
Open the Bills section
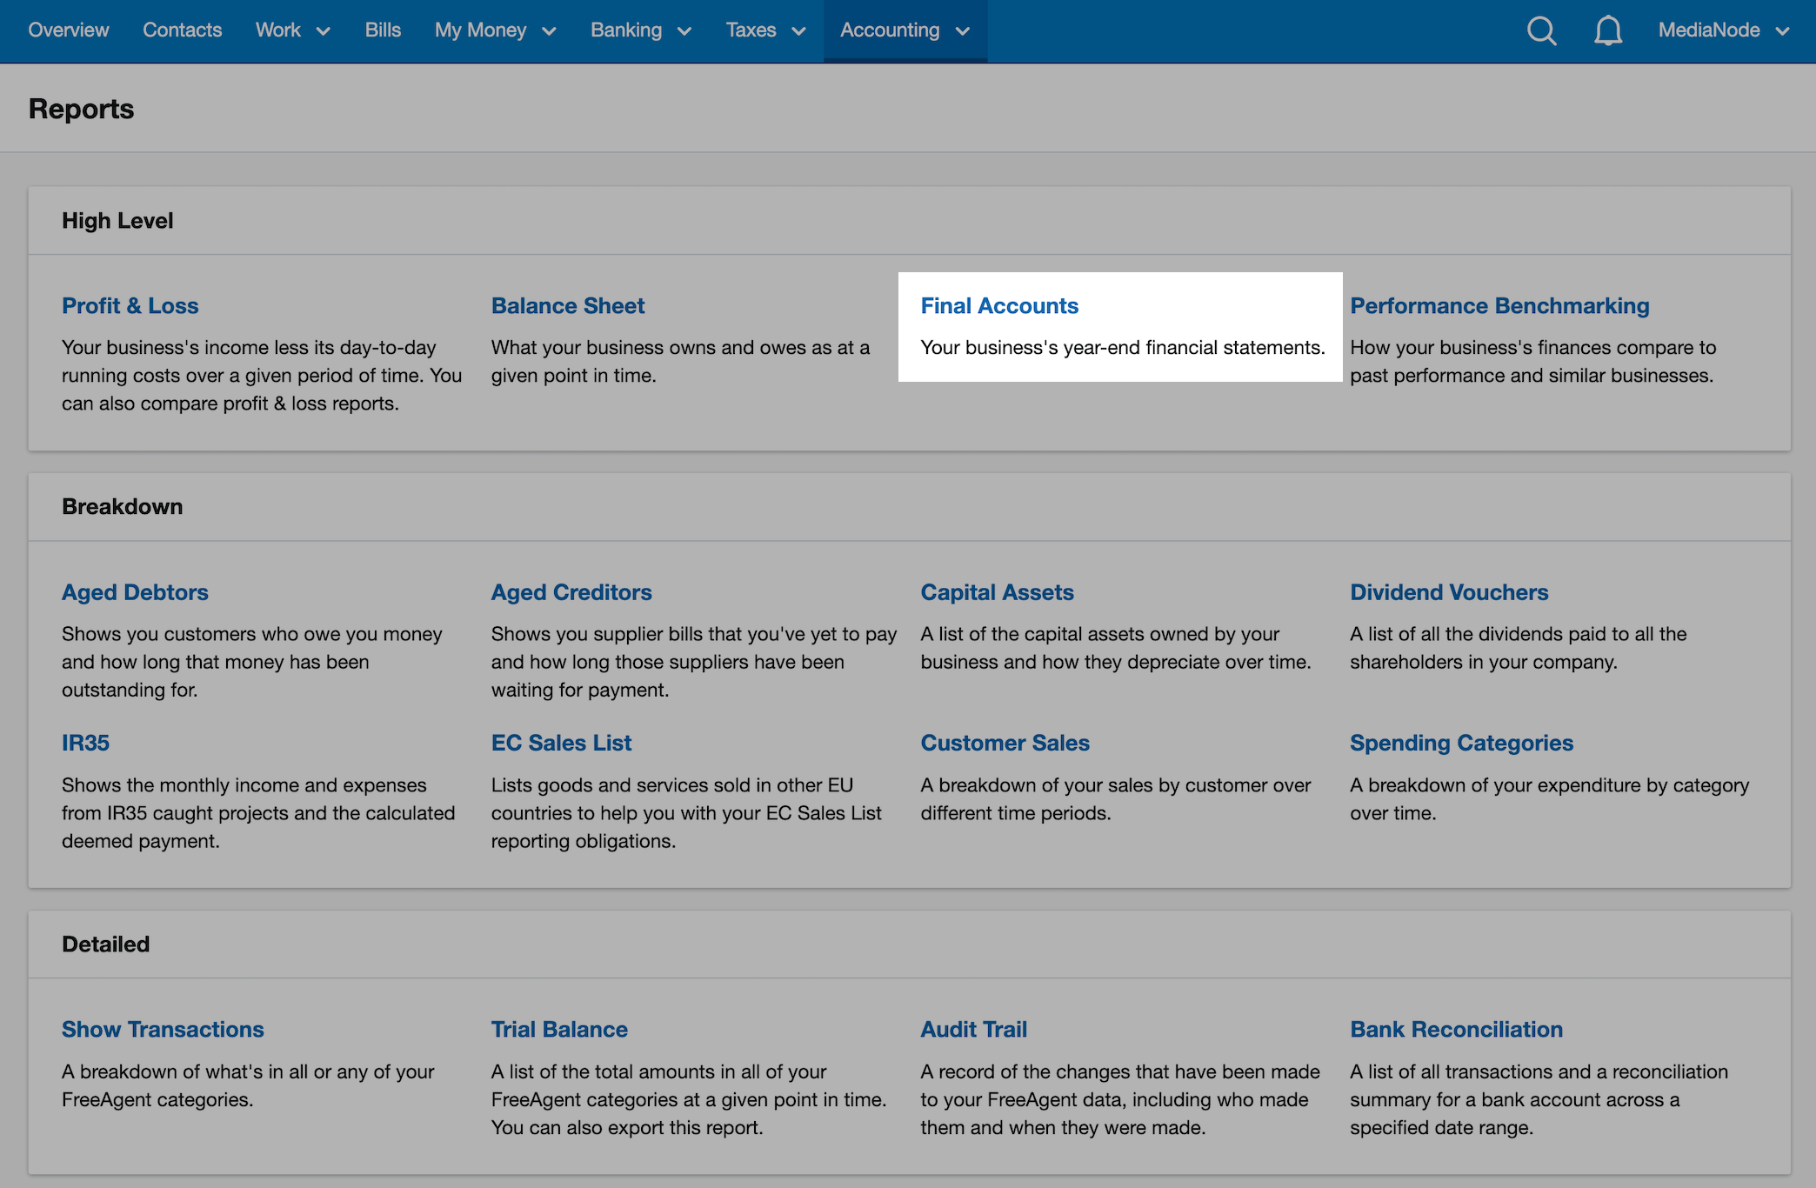click(x=383, y=30)
